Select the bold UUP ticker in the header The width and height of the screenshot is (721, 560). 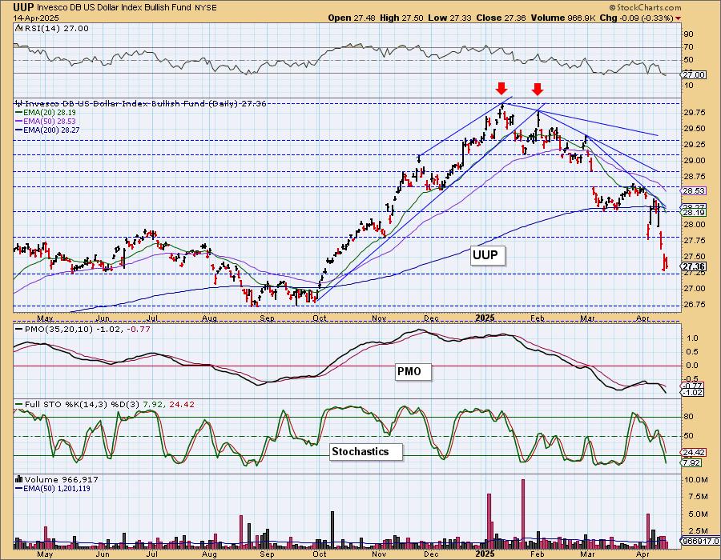click(x=23, y=7)
